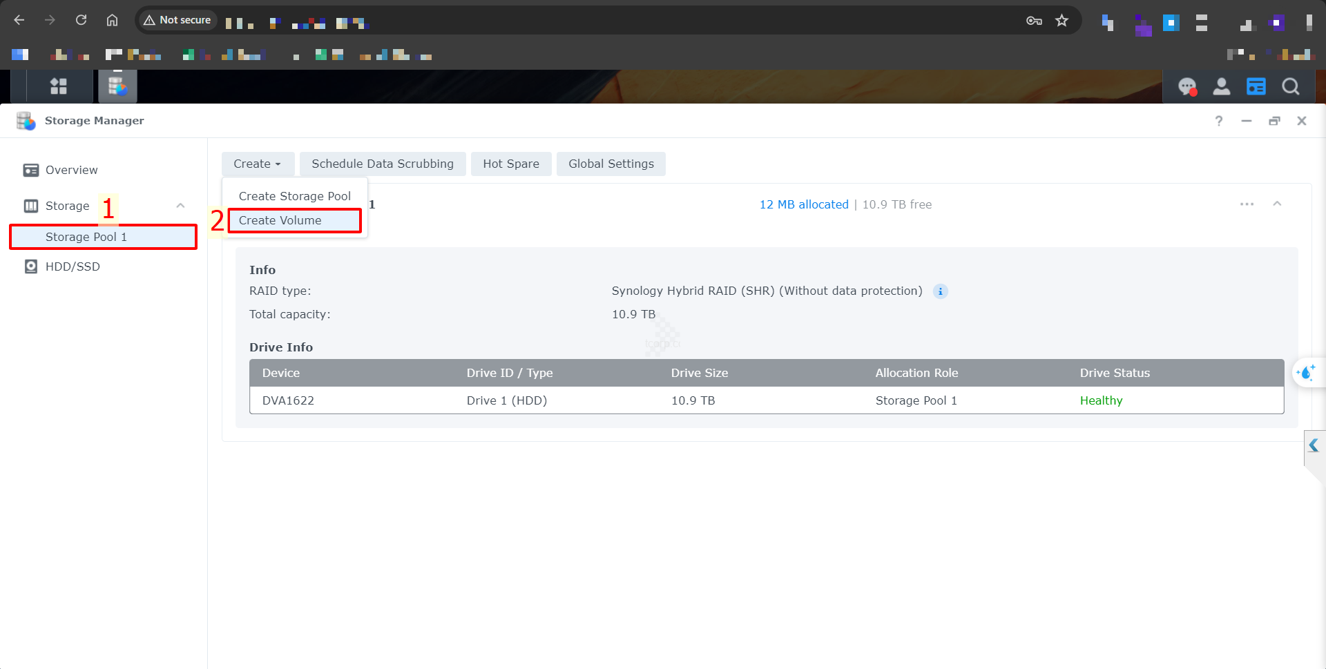Open the user account options icon
The width and height of the screenshot is (1326, 669).
[x=1221, y=86]
